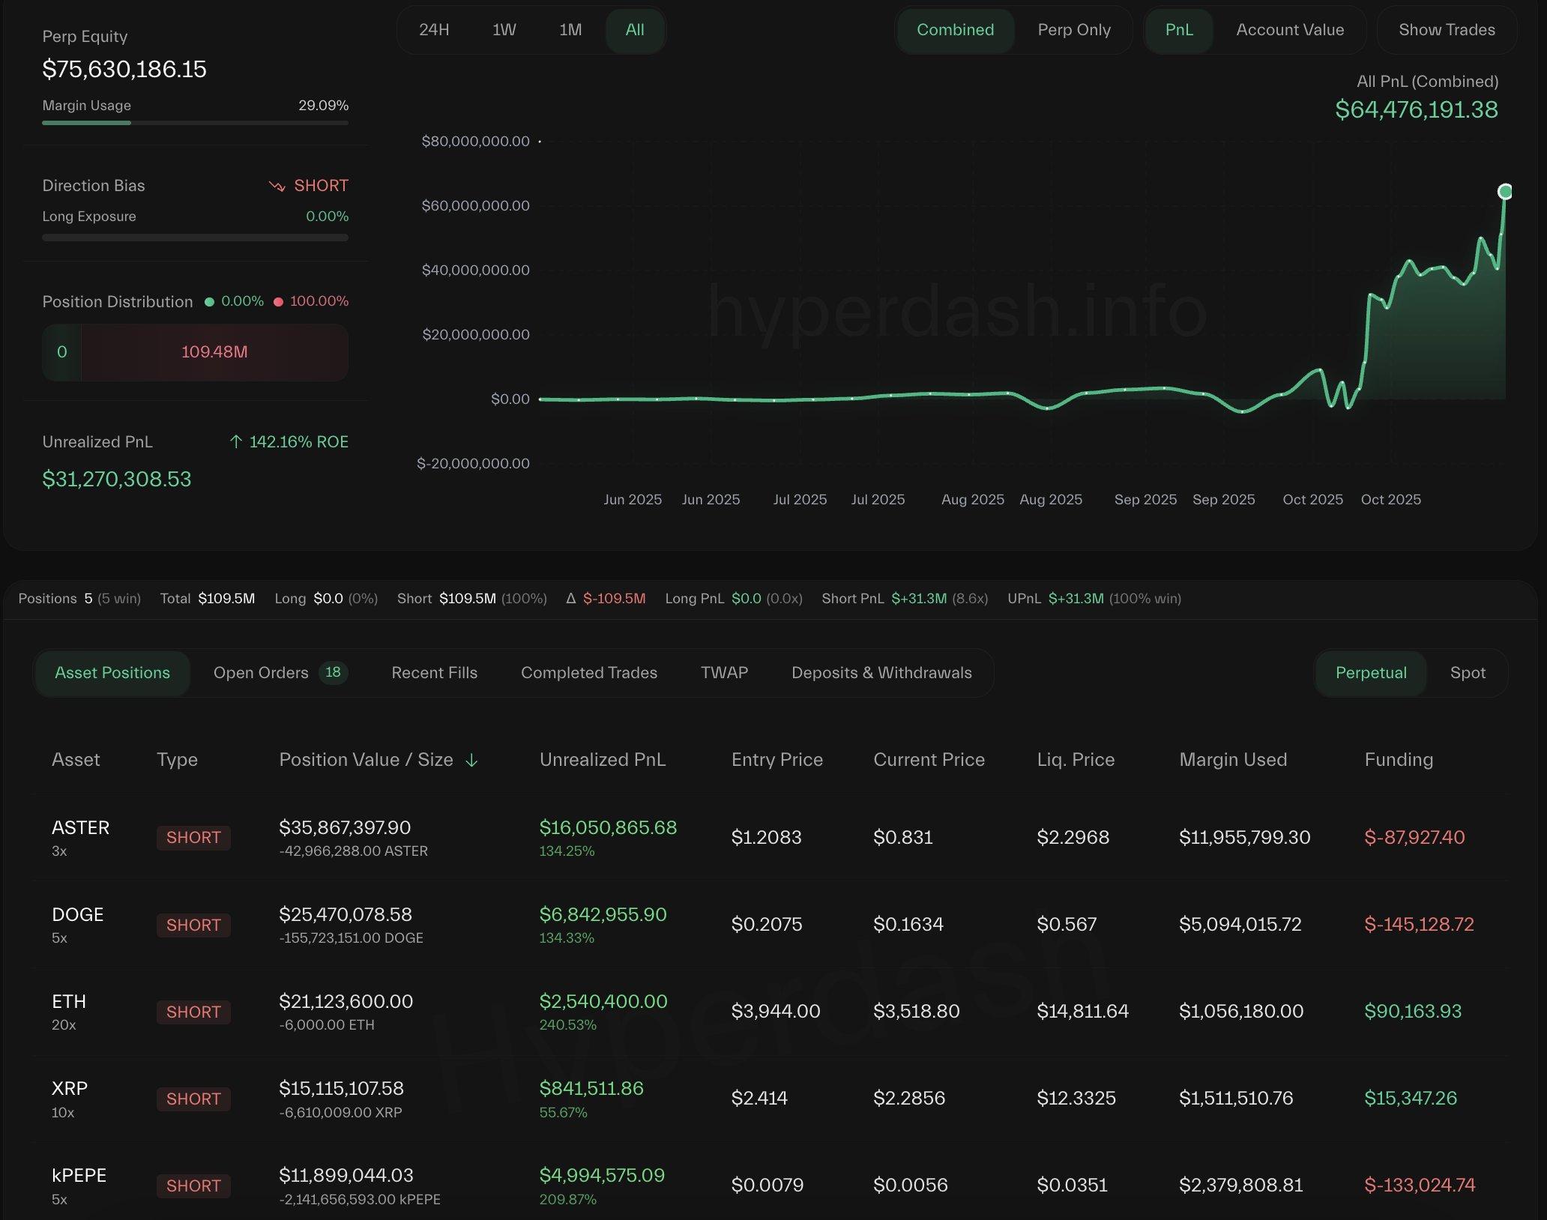
Task: Click the latest data point on the PnL chart
Action: [1504, 192]
